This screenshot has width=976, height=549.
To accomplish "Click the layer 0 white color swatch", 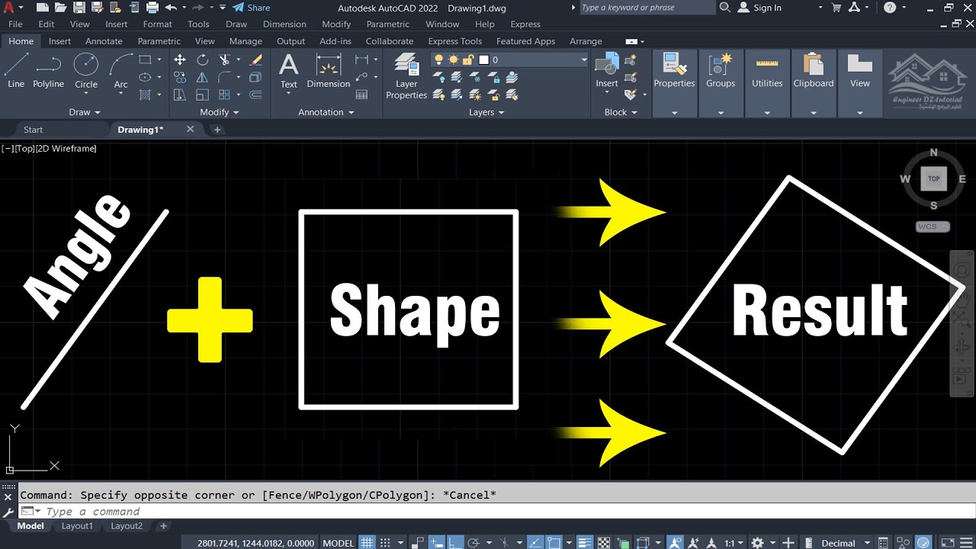I will coord(483,59).
